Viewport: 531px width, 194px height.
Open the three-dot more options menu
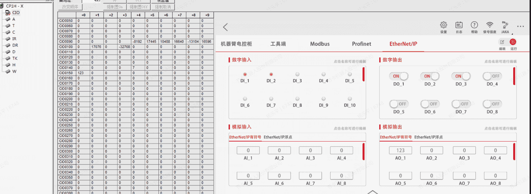[520, 27]
